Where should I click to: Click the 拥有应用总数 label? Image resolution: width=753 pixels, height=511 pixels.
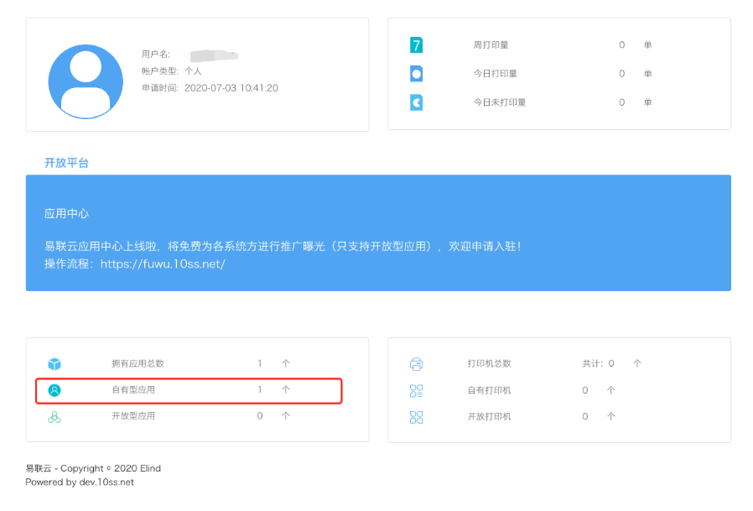click(x=138, y=364)
